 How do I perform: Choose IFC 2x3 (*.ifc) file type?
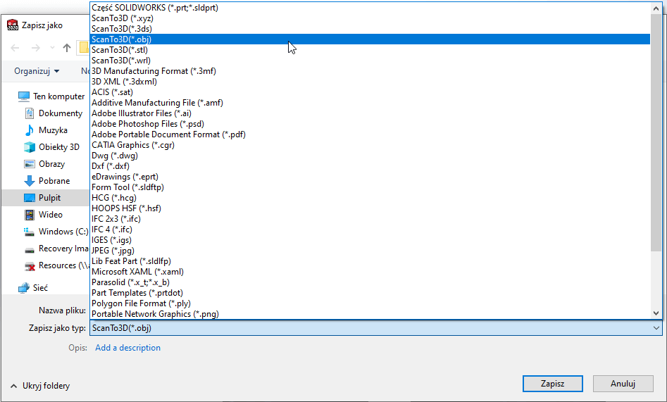click(370, 219)
